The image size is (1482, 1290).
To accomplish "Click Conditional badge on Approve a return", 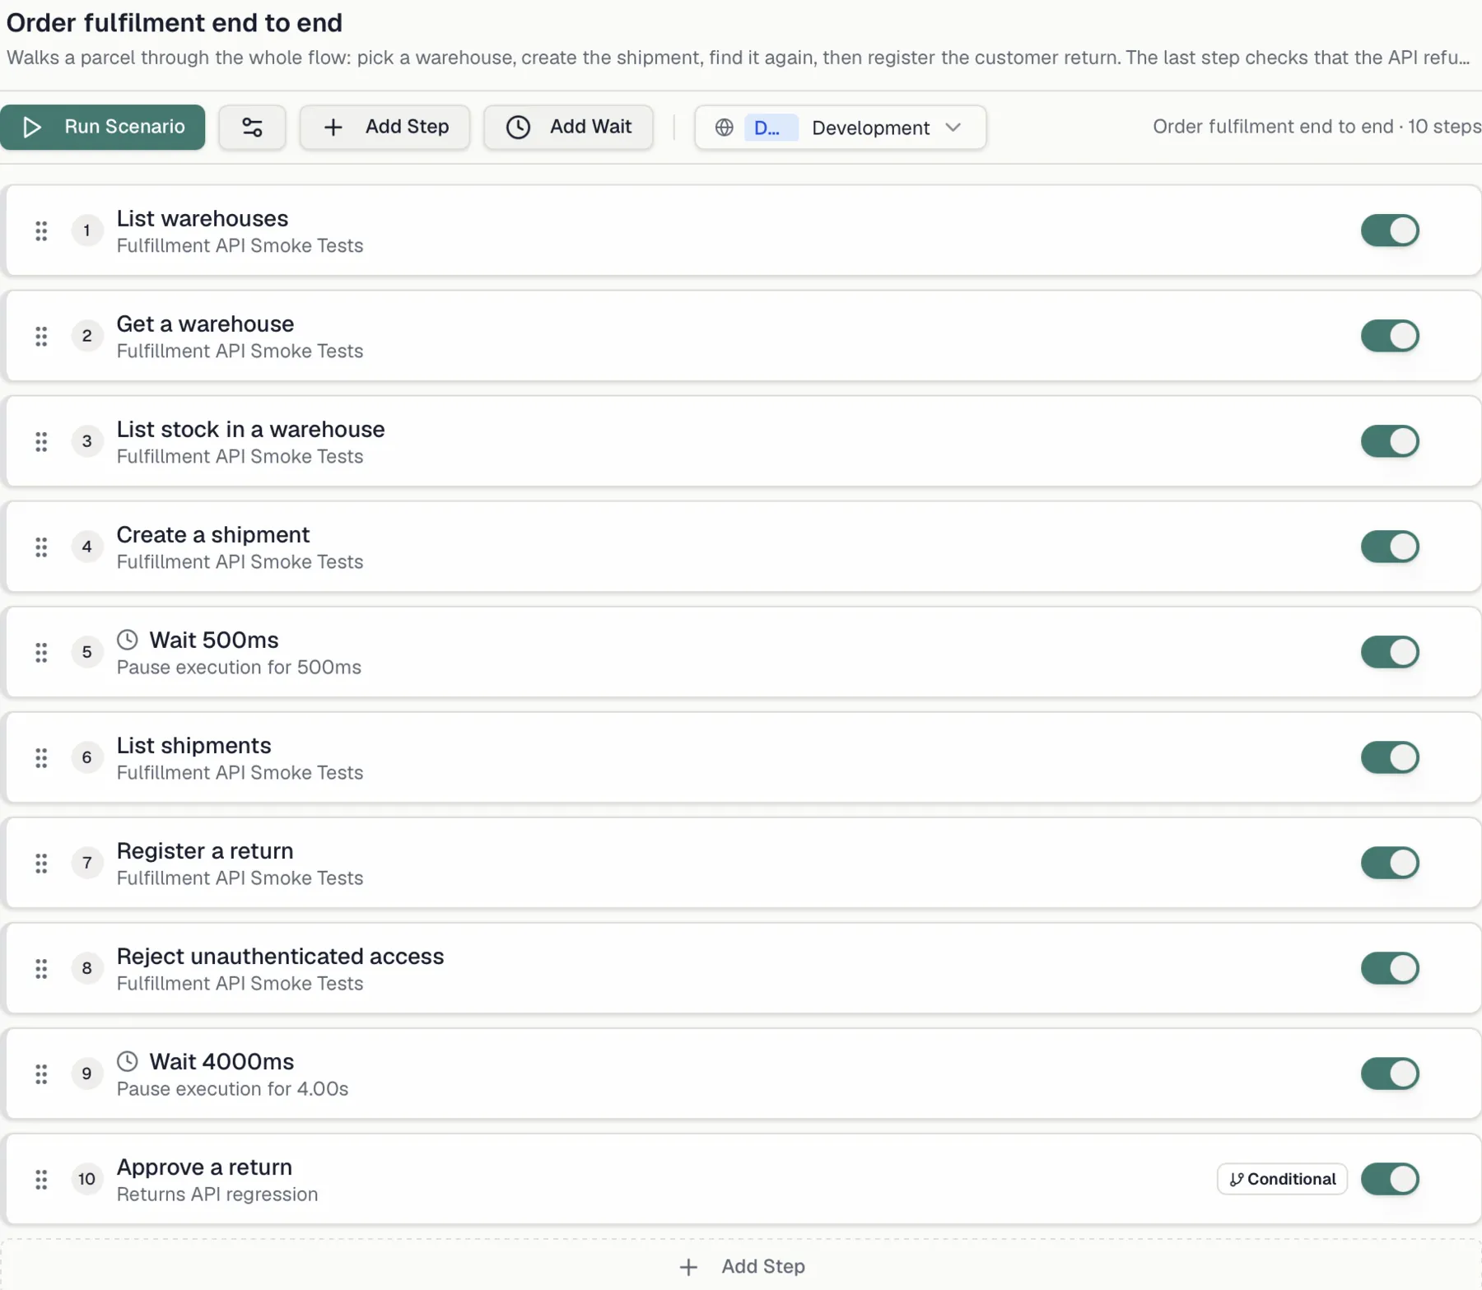I will pos(1282,1179).
